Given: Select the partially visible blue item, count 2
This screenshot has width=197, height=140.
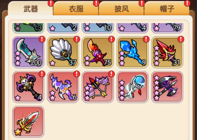Looking at the screenshot, I should coord(63,28).
